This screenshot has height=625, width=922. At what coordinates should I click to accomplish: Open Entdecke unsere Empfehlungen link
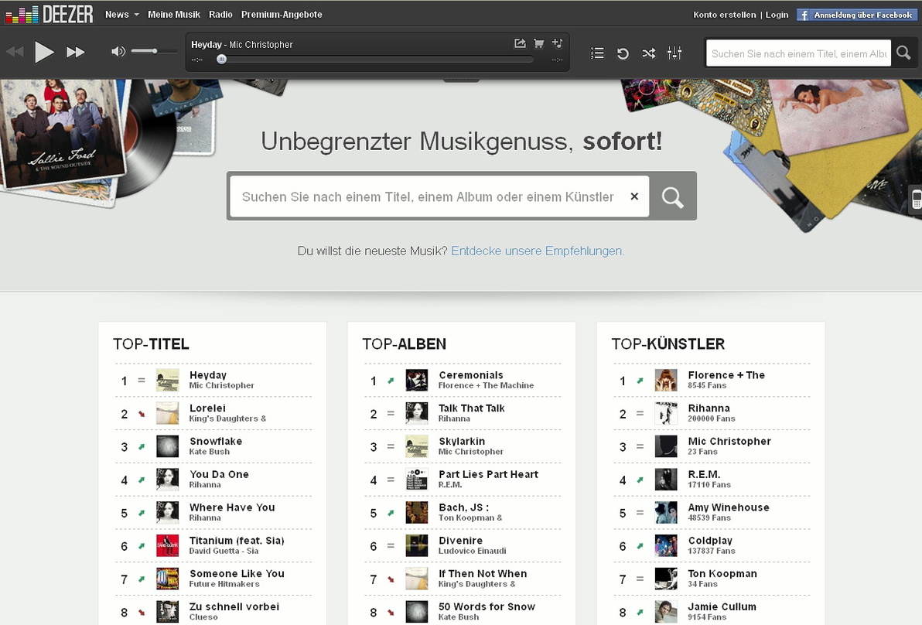coord(538,251)
